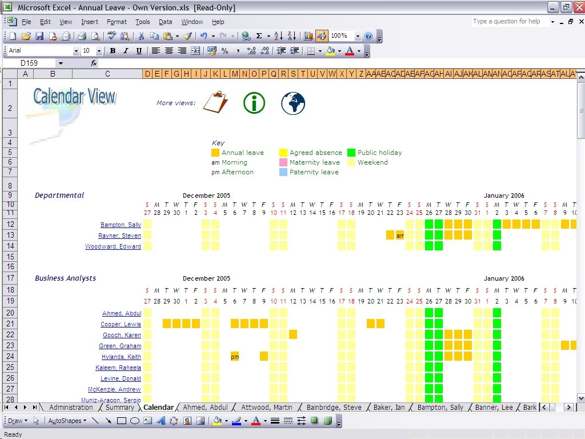This screenshot has width=585, height=439.
Task: Insert WordArt from the Drawing toolbar
Action: [x=161, y=421]
